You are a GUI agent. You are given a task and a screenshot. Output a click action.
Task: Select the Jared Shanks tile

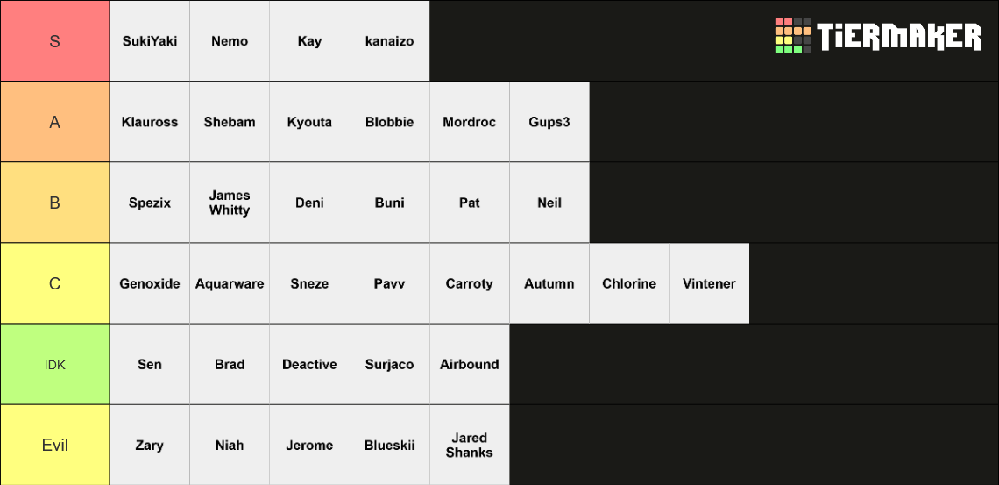coord(470,445)
